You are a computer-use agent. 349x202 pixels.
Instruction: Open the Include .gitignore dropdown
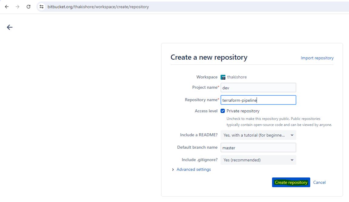click(258, 160)
